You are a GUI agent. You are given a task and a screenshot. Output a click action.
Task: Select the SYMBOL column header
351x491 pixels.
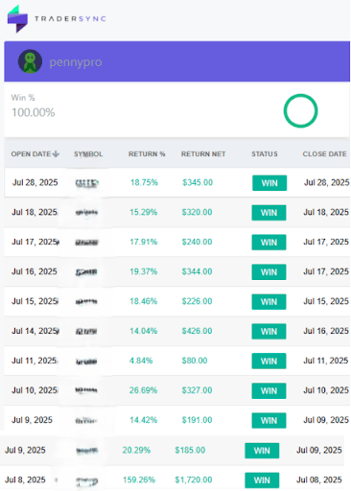[88, 154]
